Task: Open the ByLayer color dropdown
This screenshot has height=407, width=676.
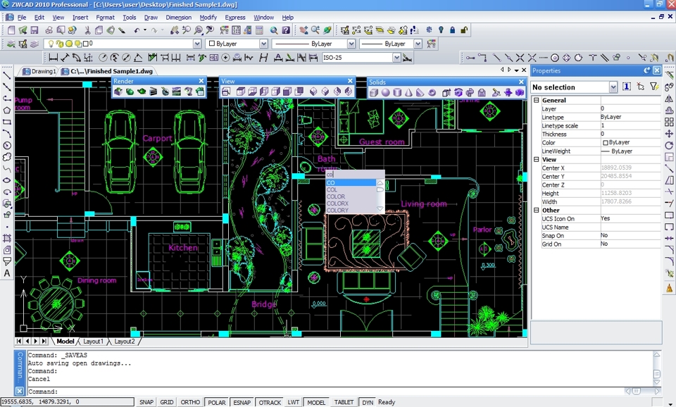Action: tap(263, 44)
